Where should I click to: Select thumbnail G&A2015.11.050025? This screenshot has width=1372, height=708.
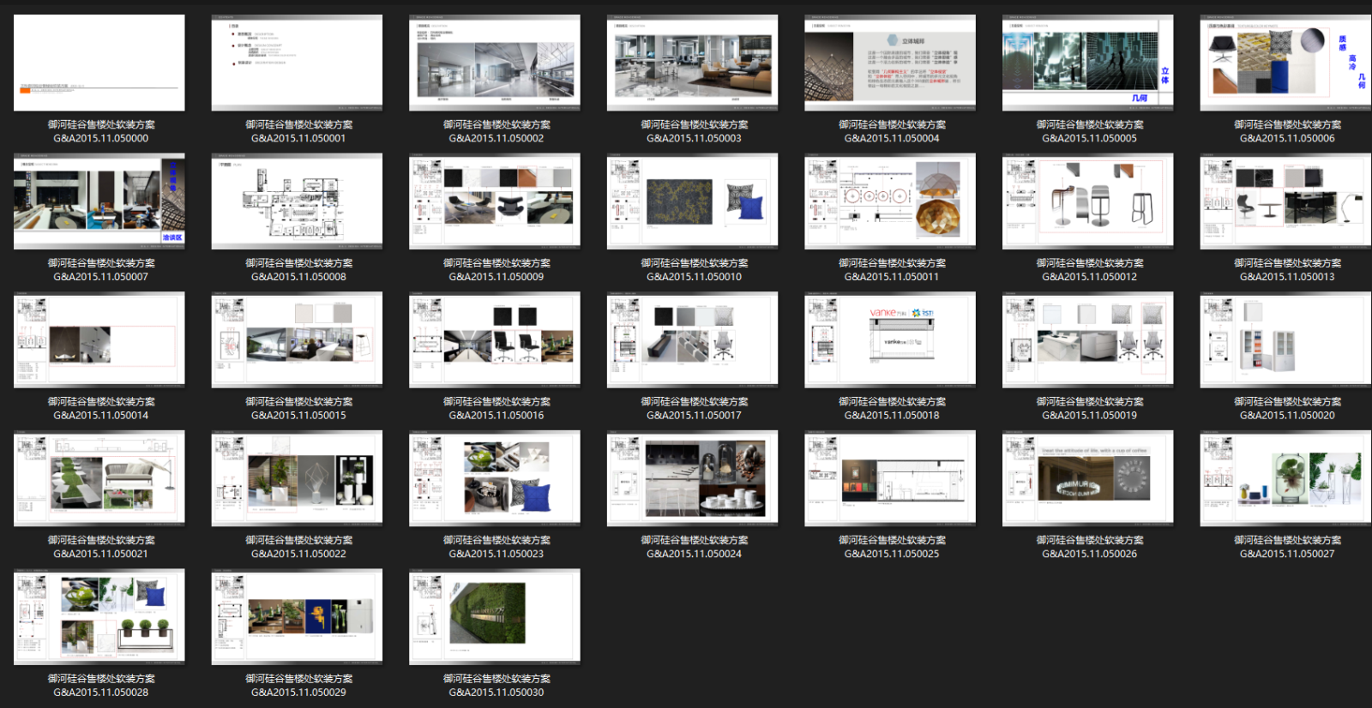[890, 478]
